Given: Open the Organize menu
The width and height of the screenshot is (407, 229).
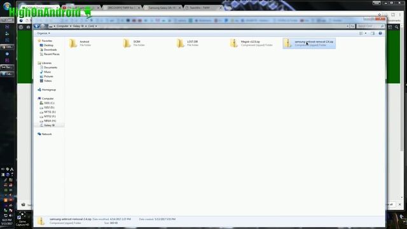Looking at the screenshot, I should point(43,33).
